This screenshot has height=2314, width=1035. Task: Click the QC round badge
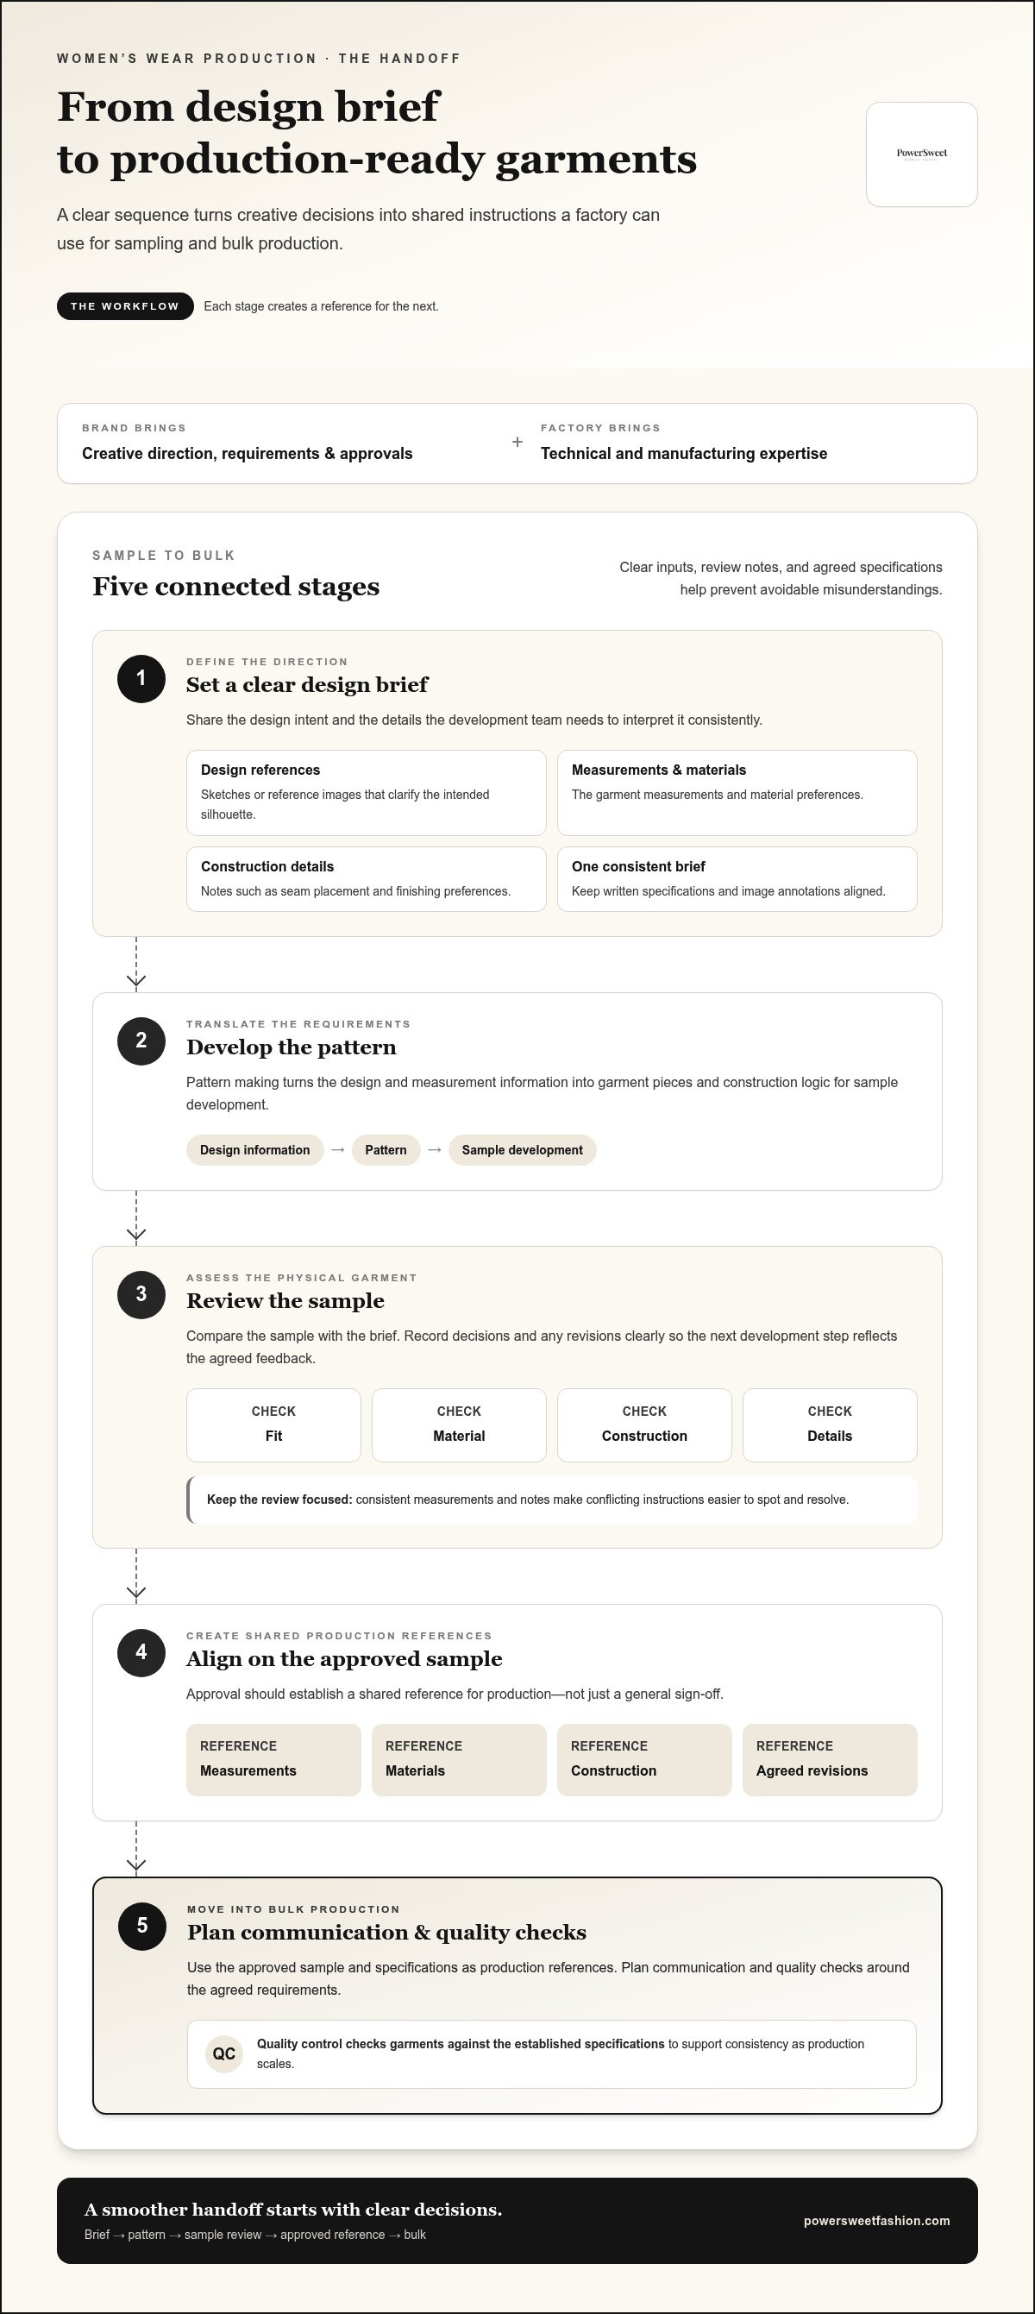coord(224,2053)
